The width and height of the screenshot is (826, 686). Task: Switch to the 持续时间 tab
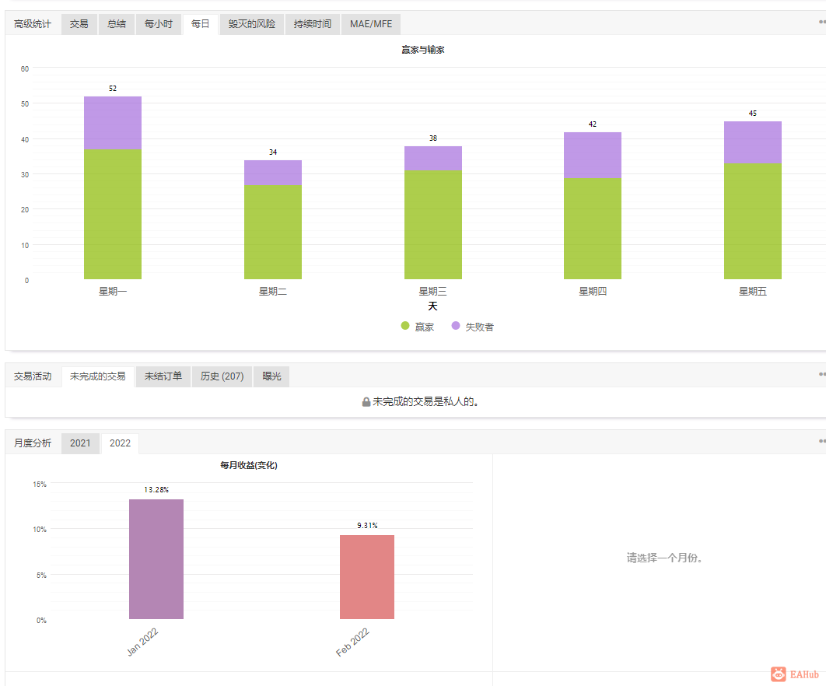tap(313, 24)
